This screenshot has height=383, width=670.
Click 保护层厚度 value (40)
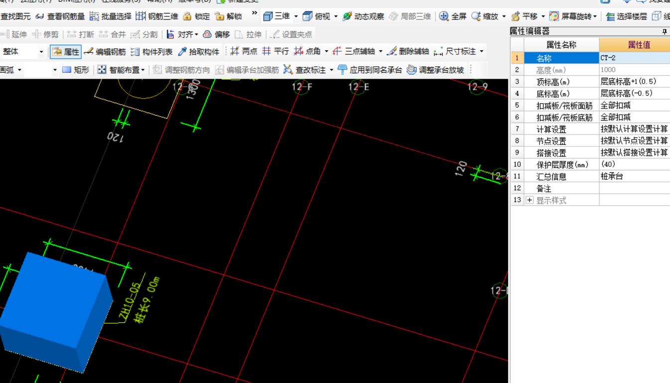(635, 164)
